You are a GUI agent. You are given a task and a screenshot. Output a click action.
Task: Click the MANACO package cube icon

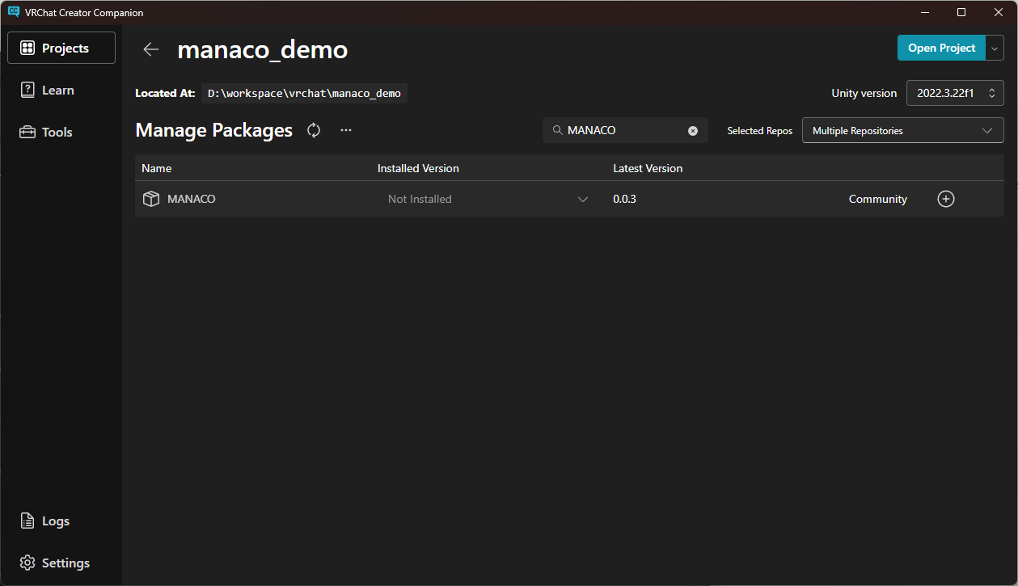point(151,199)
